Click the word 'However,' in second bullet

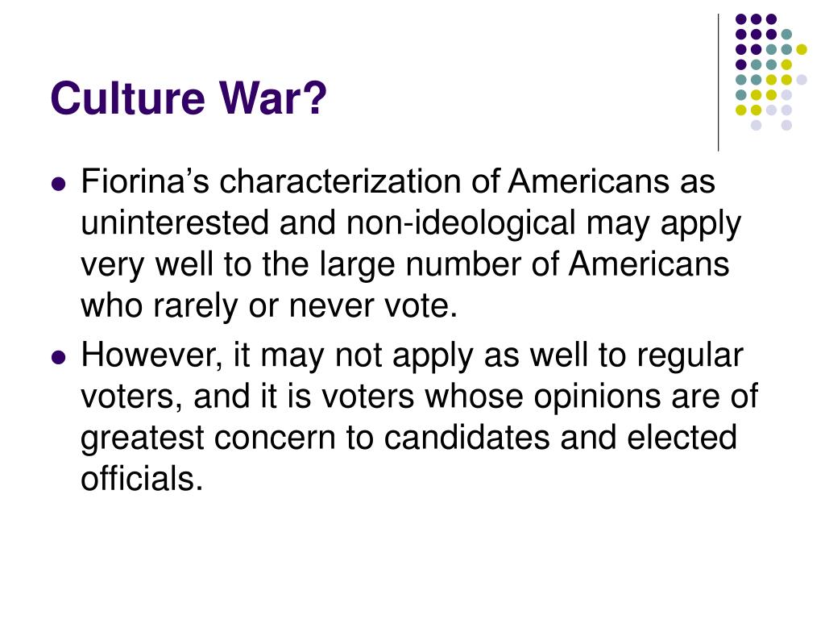(x=151, y=355)
